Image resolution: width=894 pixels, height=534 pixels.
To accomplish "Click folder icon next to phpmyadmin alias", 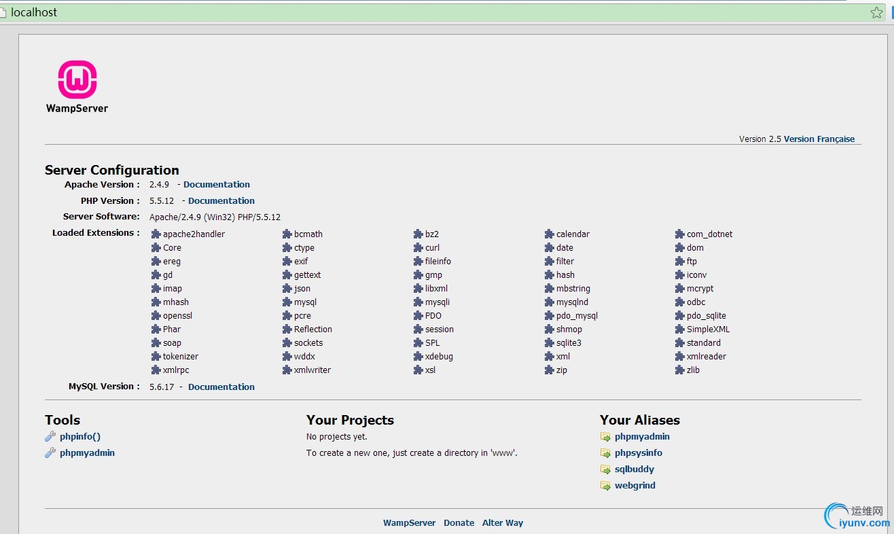I will (605, 437).
